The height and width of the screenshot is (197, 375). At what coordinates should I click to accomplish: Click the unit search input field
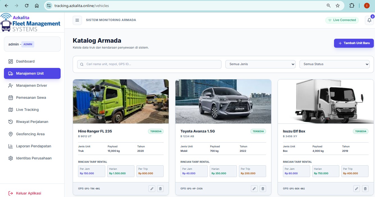click(149, 64)
